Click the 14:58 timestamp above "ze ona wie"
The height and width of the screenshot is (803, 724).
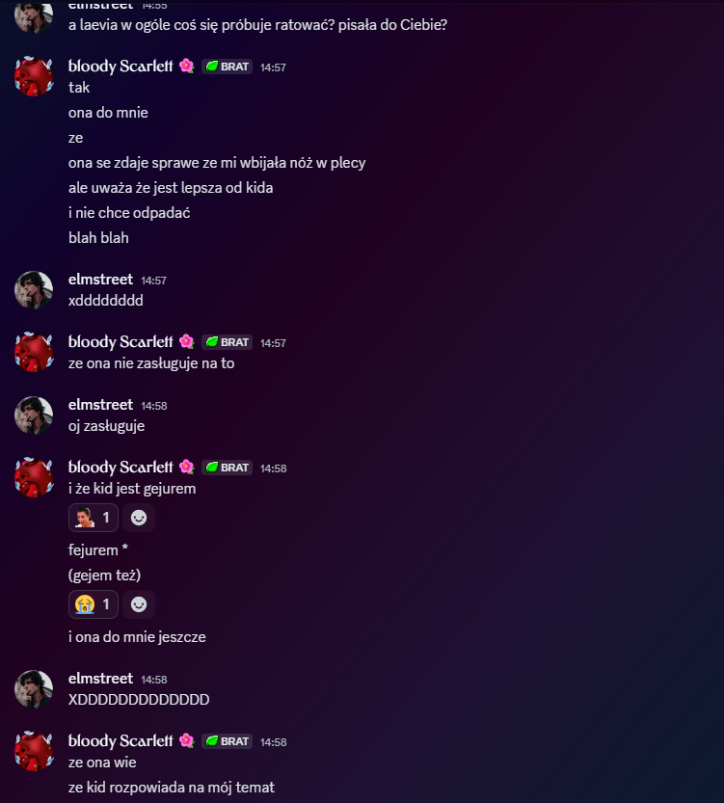tap(273, 742)
